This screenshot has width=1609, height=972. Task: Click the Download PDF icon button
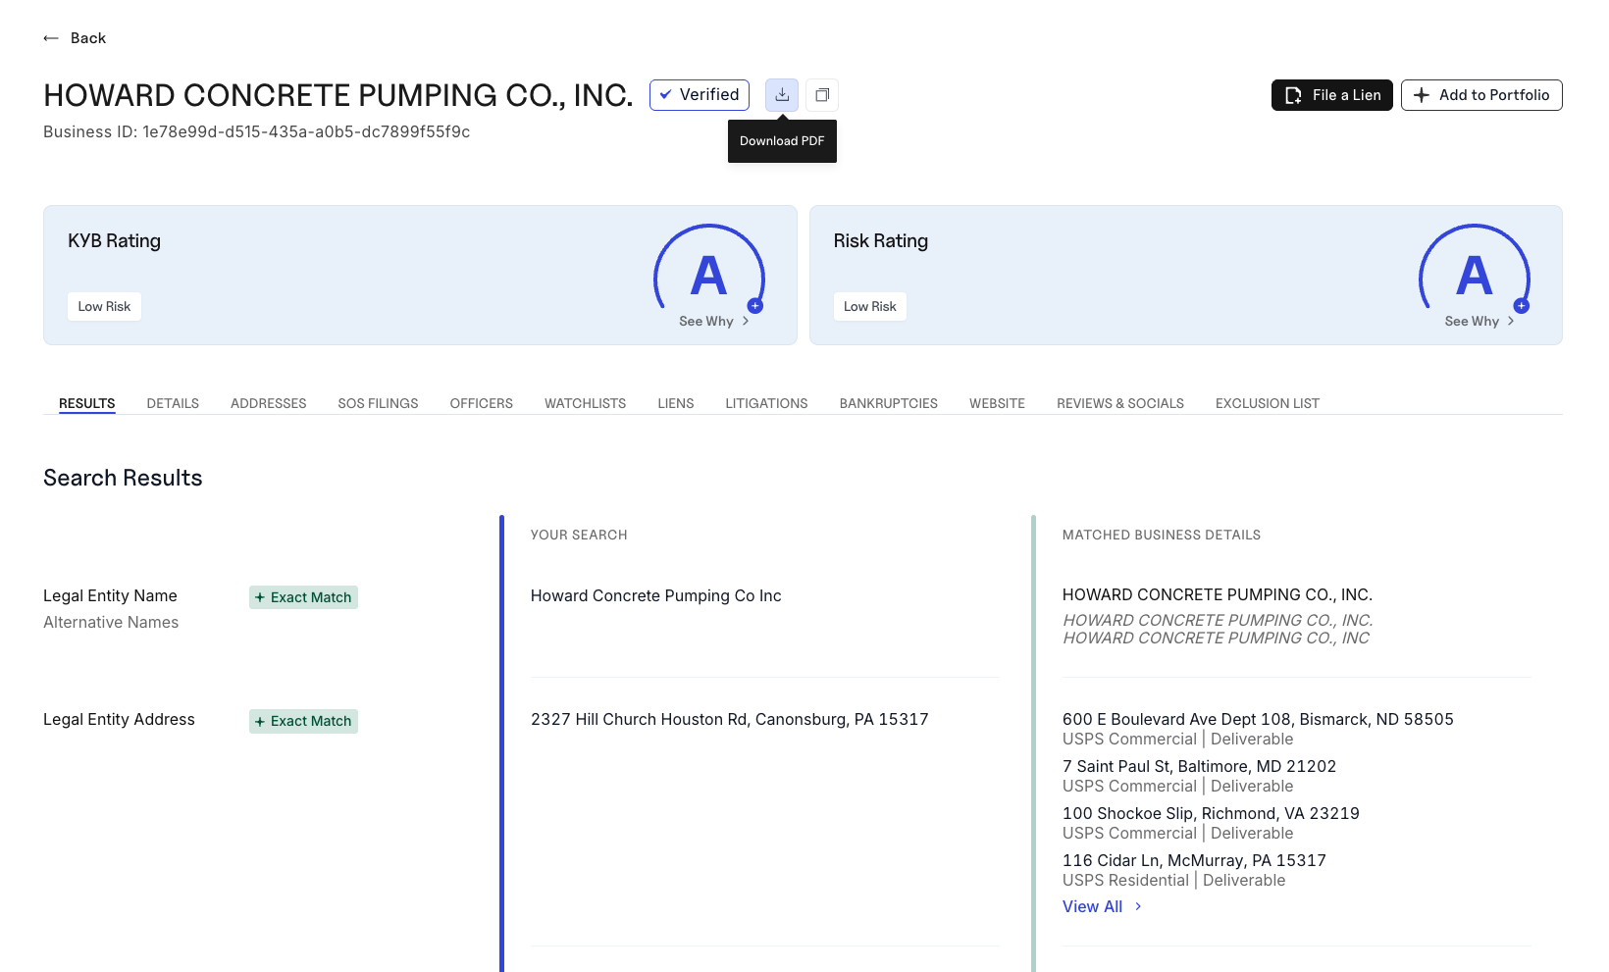click(782, 95)
